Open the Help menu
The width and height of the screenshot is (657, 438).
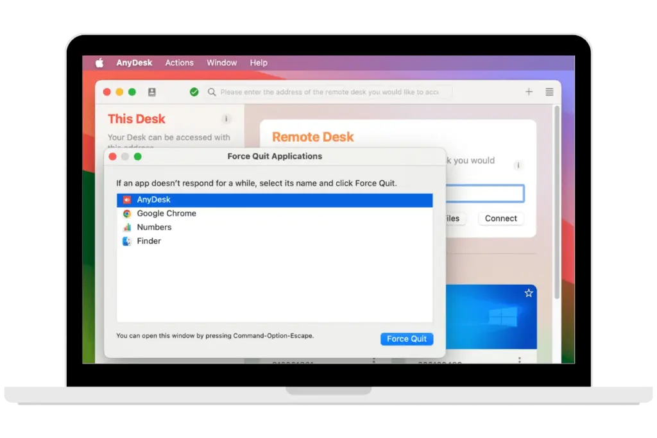259,62
